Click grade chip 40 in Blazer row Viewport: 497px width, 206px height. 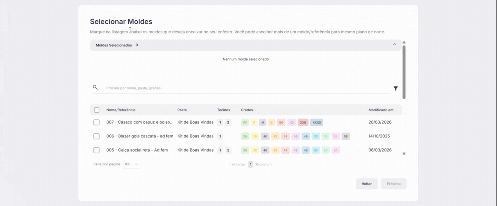[265, 136]
